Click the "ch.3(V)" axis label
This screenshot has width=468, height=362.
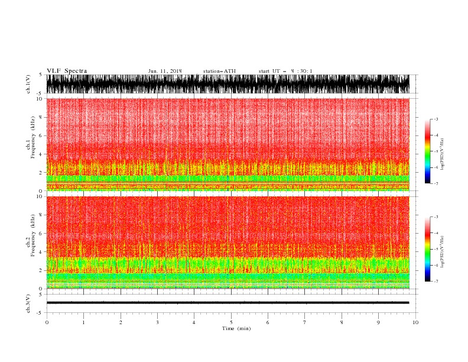pos(28,303)
